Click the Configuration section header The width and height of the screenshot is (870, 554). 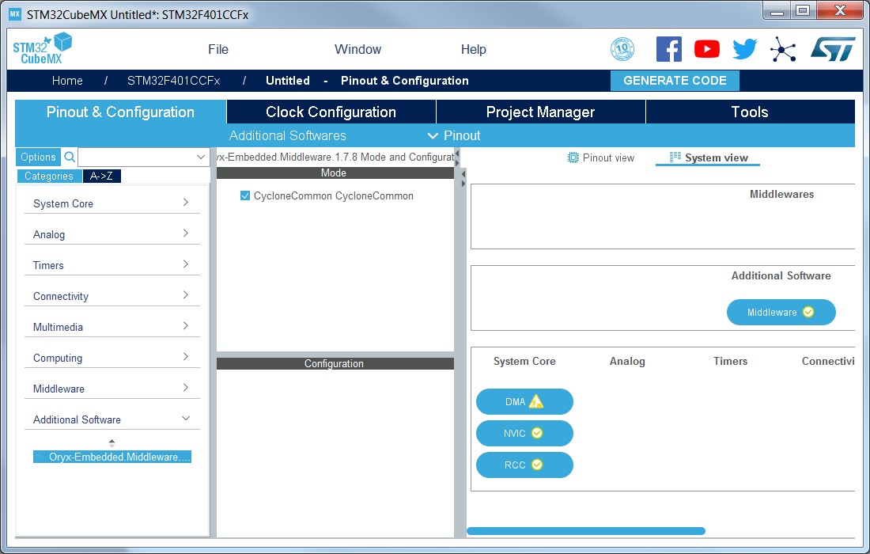pos(335,363)
